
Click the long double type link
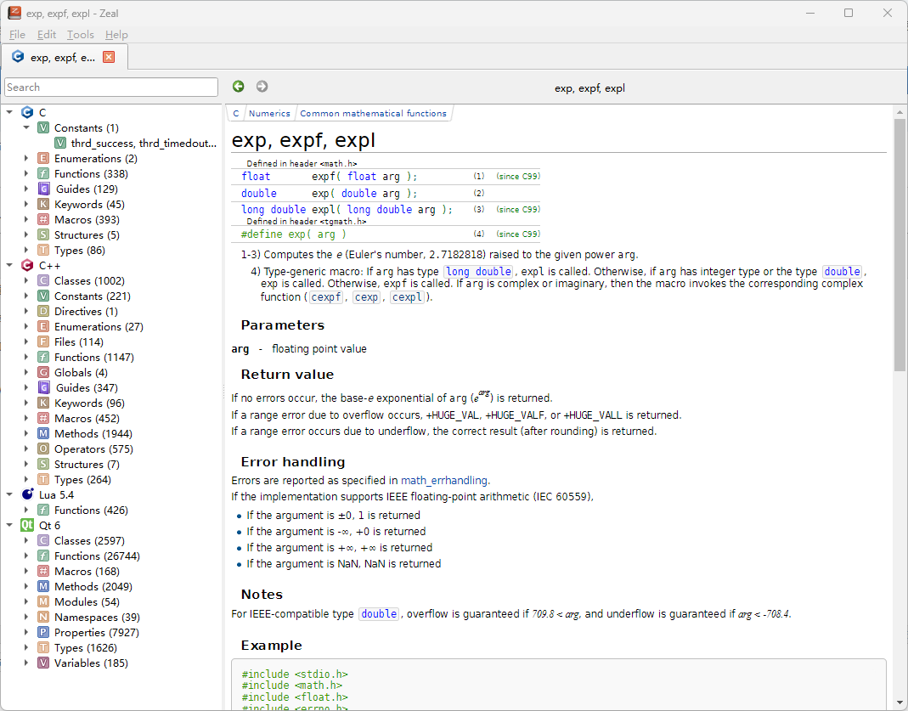pyautogui.click(x=478, y=272)
